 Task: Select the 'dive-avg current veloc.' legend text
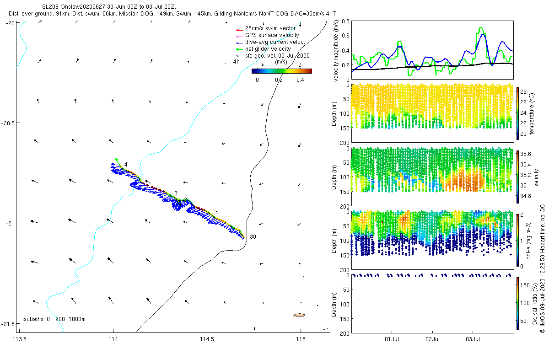tap(274, 42)
